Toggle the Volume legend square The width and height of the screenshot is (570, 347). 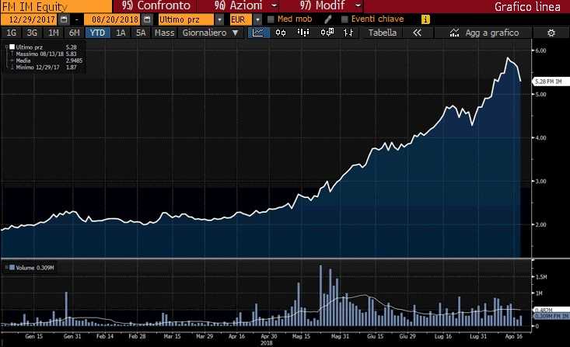point(12,268)
